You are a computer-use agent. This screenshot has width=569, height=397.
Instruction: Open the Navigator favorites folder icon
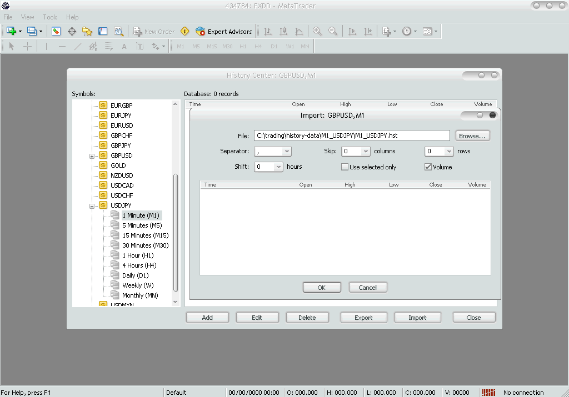click(87, 32)
